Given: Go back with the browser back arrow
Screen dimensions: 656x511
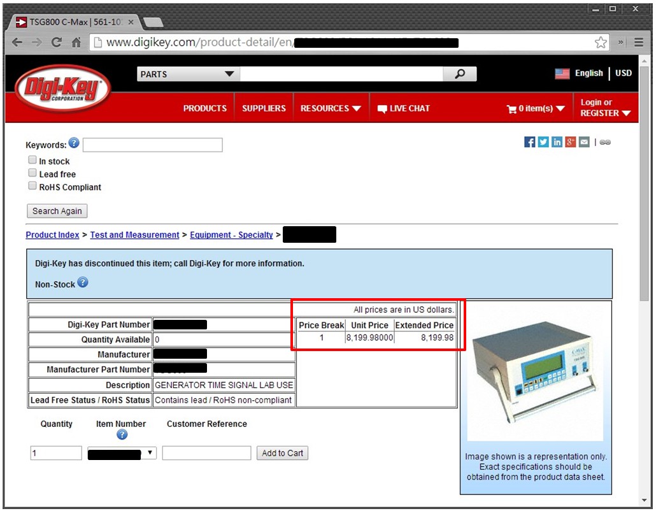Looking at the screenshot, I should (17, 42).
